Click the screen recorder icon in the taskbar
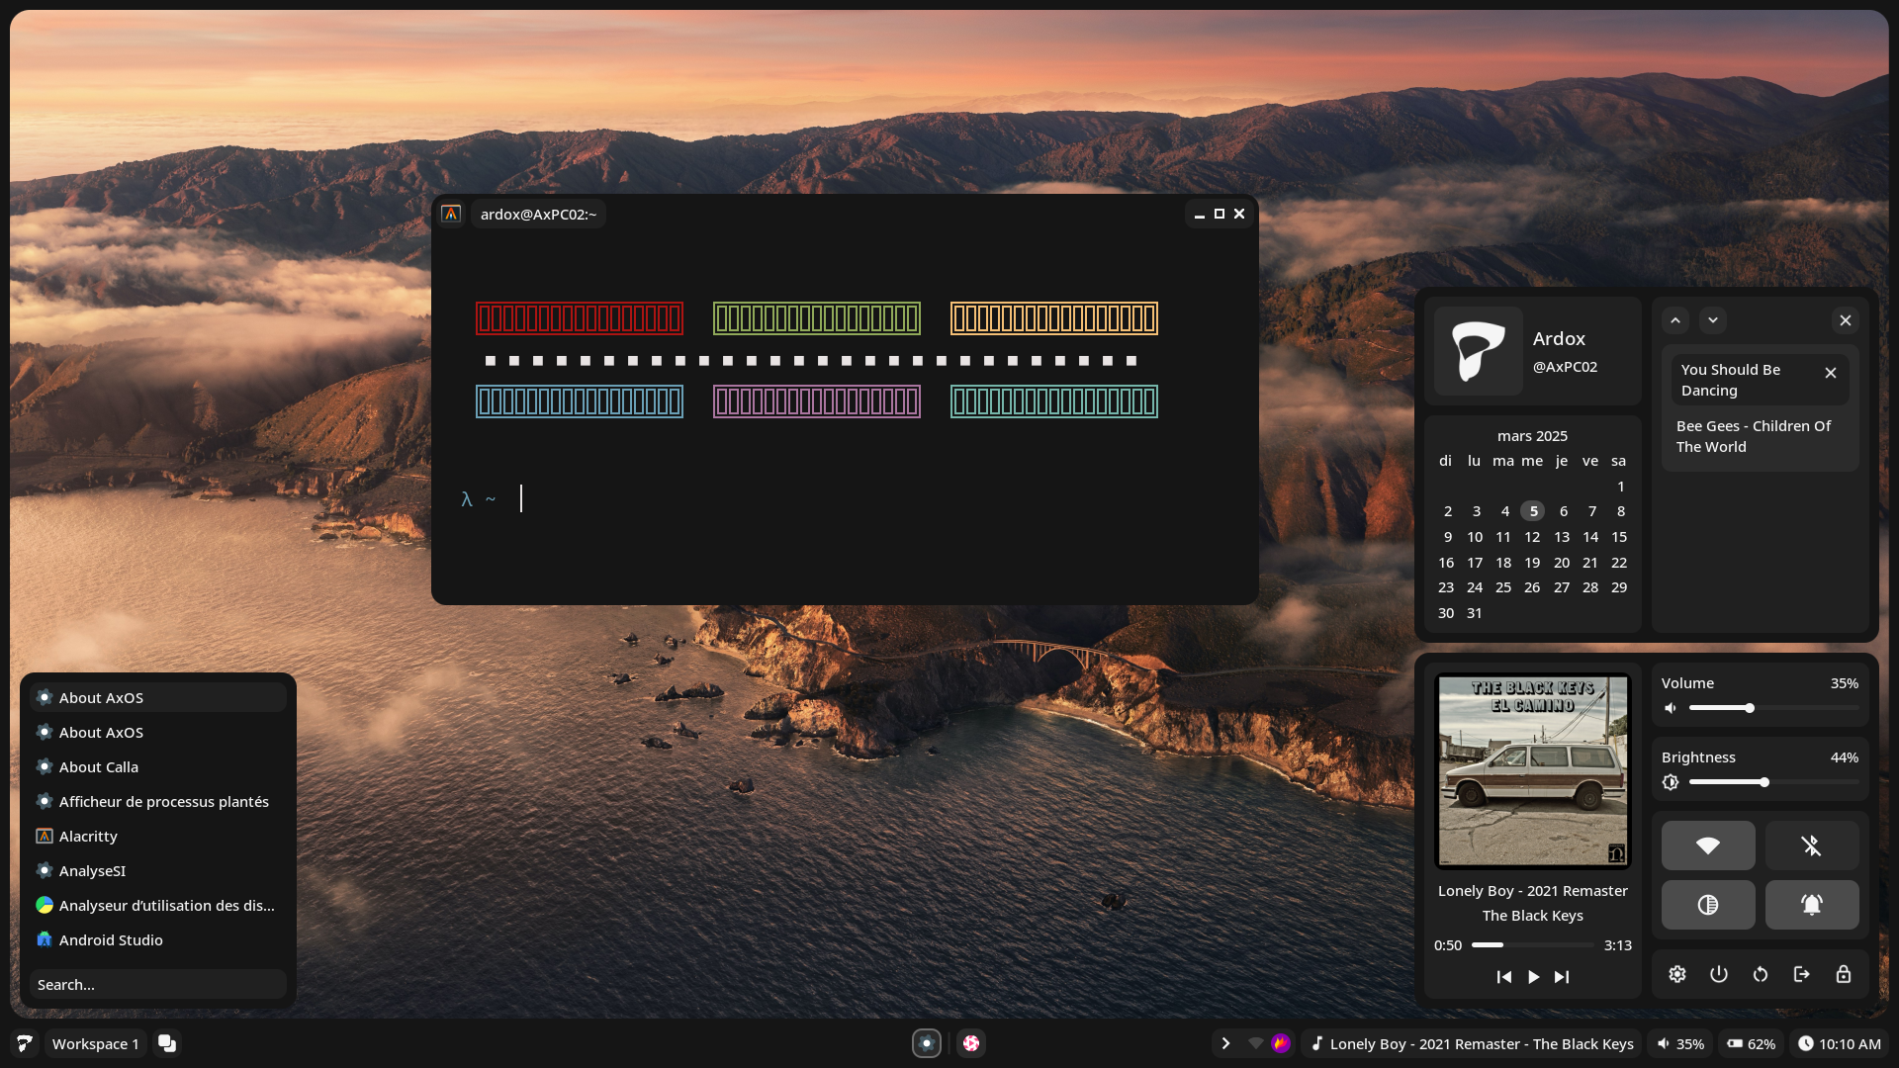Image resolution: width=1899 pixels, height=1068 pixels. click(x=927, y=1043)
